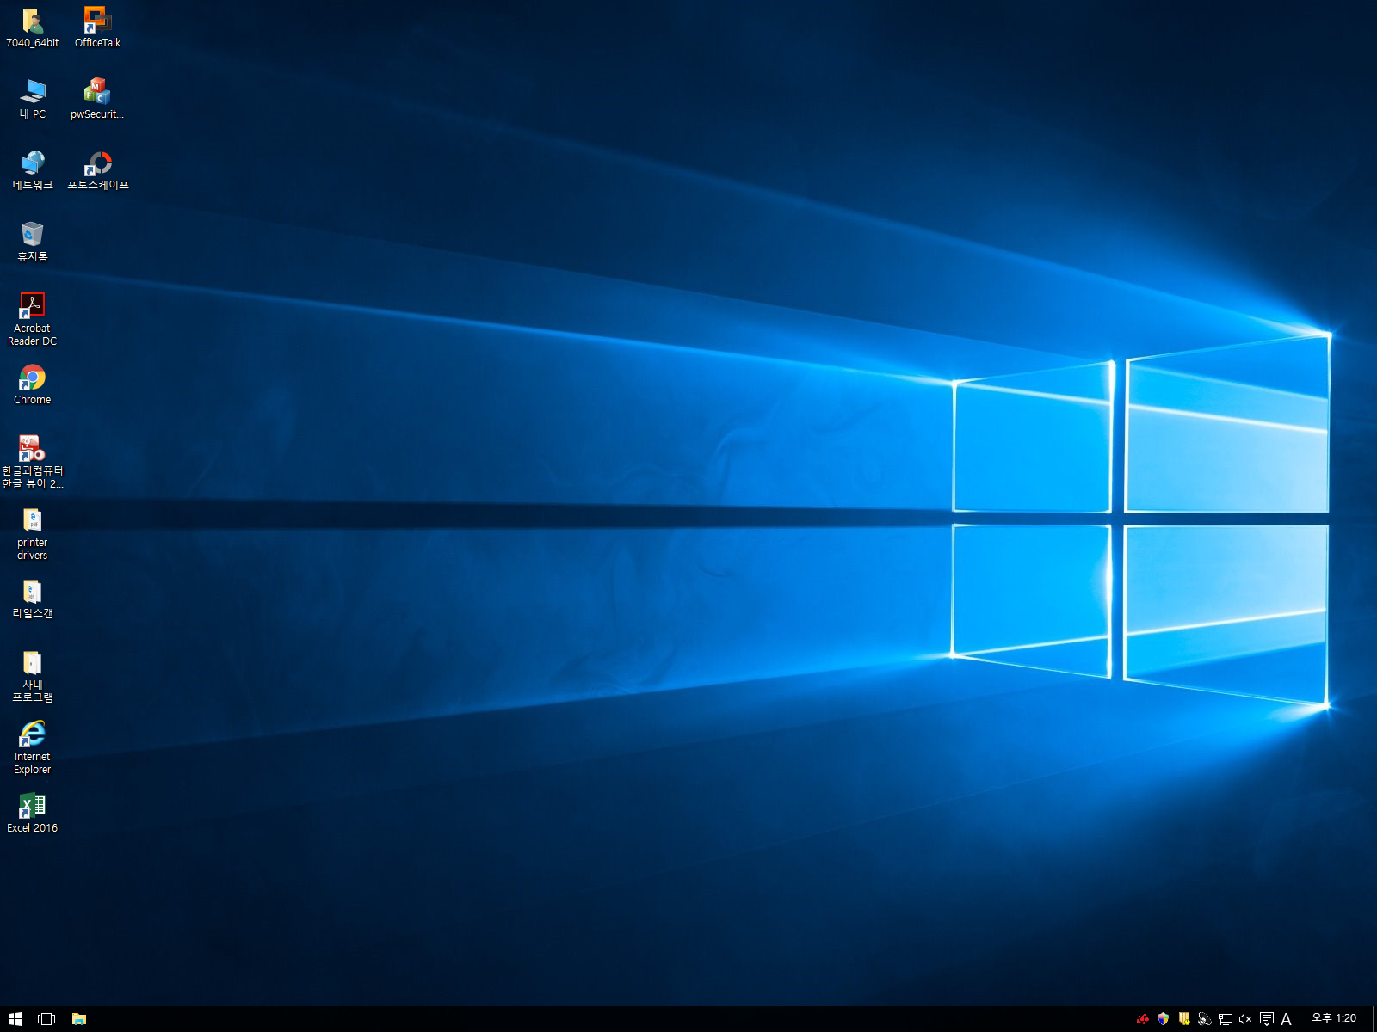Image resolution: width=1377 pixels, height=1032 pixels.
Task: Select the 포토스케이프 shortcut icon
Action: click(x=97, y=170)
